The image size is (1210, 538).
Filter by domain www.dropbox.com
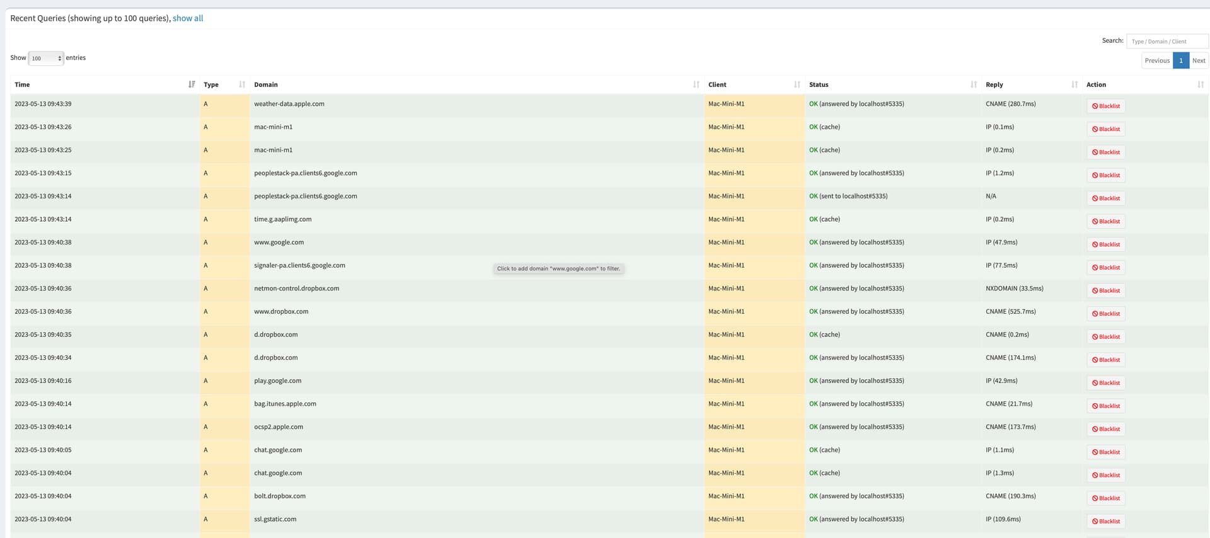coord(281,312)
